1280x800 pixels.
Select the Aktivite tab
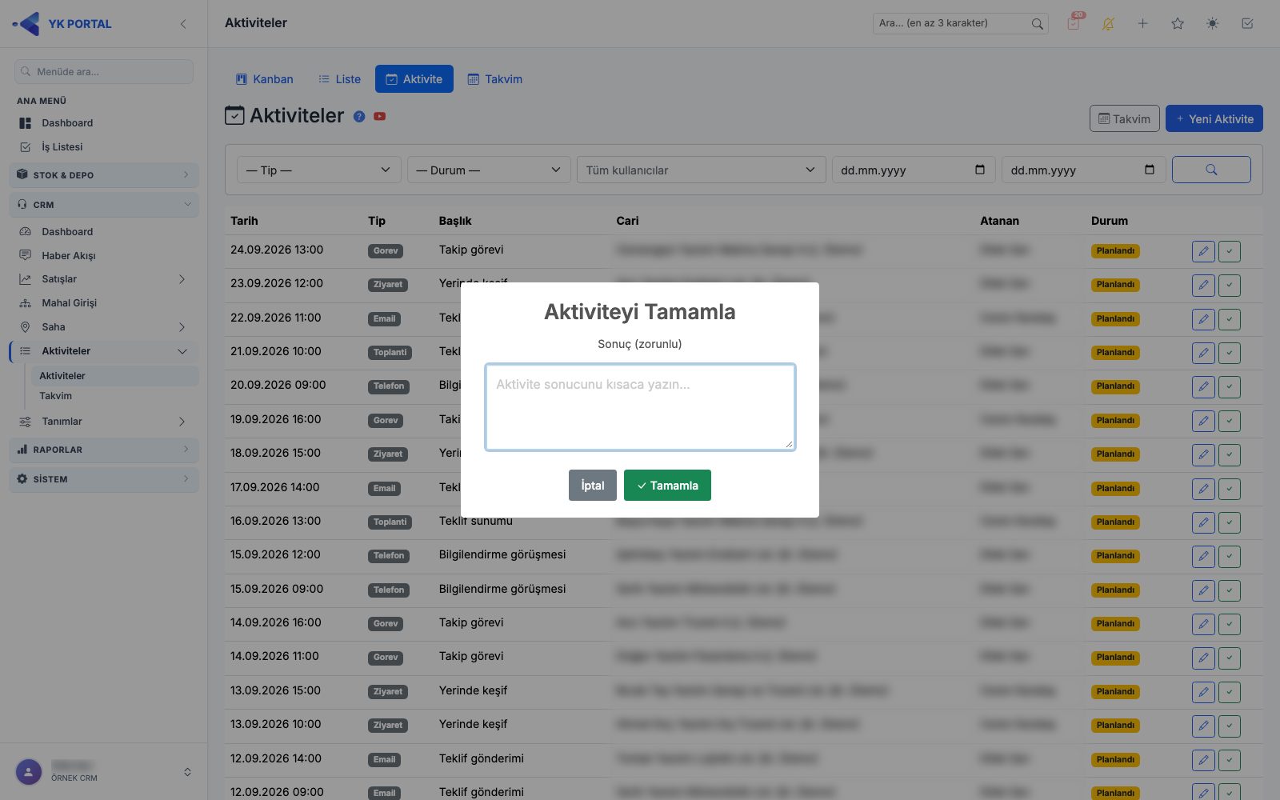414,79
